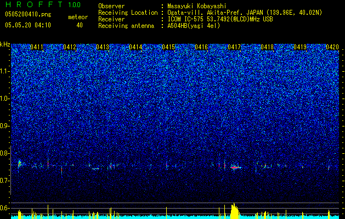Click the Receiver label
Viewport: 345px width, 219px height.
111,19
